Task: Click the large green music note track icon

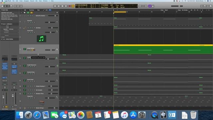Action: (x=41, y=39)
